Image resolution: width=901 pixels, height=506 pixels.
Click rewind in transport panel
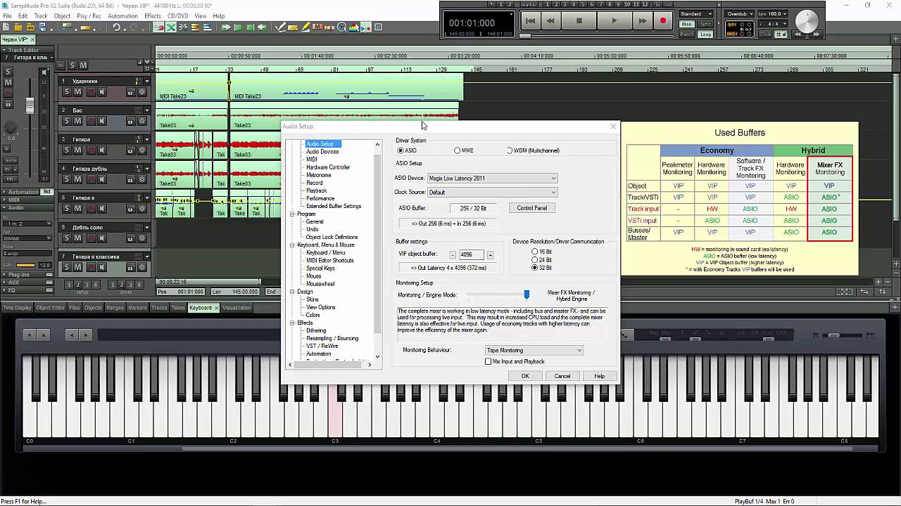click(x=550, y=21)
